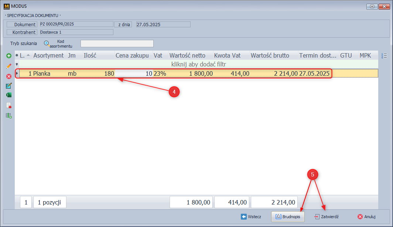This screenshot has height=227, width=393.
Task: Sort by the Termin dost... column header
Action: (x=318, y=55)
